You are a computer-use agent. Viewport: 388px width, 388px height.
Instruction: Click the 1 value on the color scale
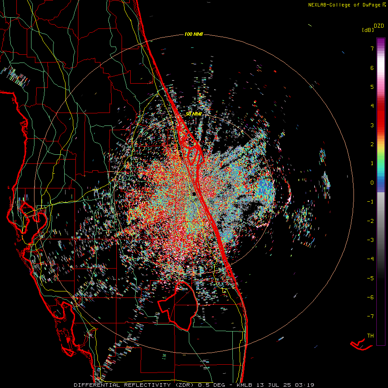pos(372,163)
